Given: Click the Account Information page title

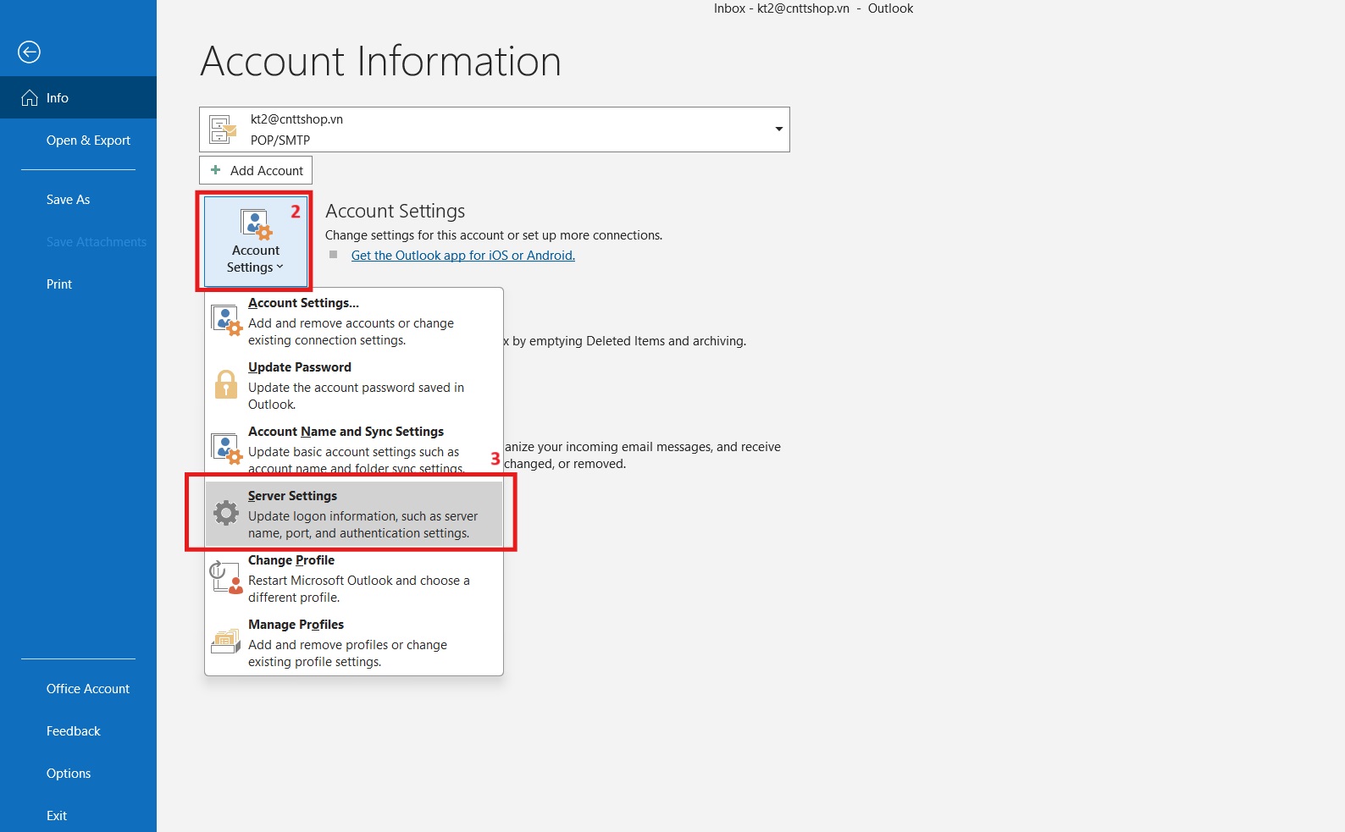Looking at the screenshot, I should tap(381, 61).
